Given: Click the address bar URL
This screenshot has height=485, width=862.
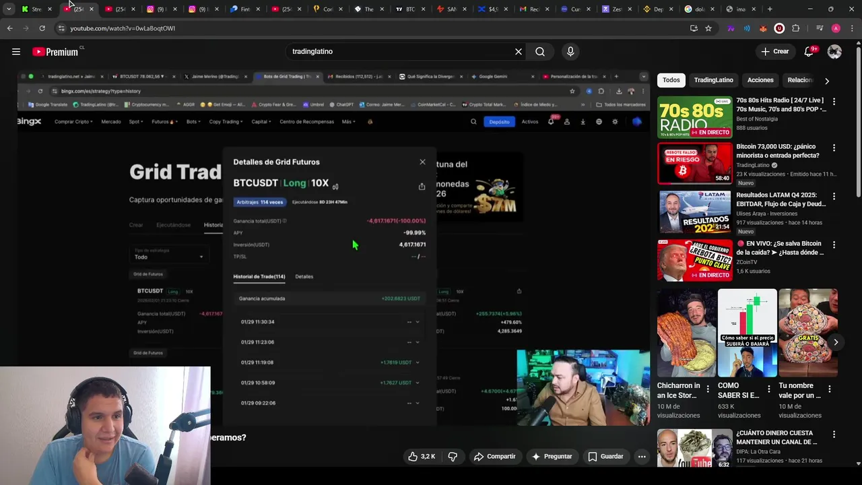Looking at the screenshot, I should pyautogui.click(x=123, y=28).
